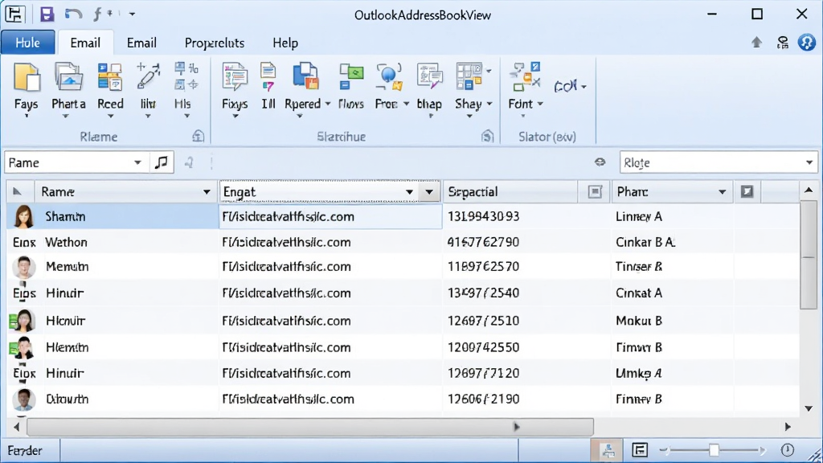The width and height of the screenshot is (823, 463).
Task: Open the Rlote combo box
Action: (x=718, y=162)
